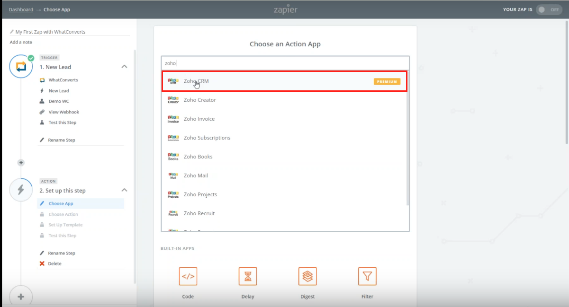Go to Dashboard breadcrumb link
The image size is (569, 307).
point(21,9)
